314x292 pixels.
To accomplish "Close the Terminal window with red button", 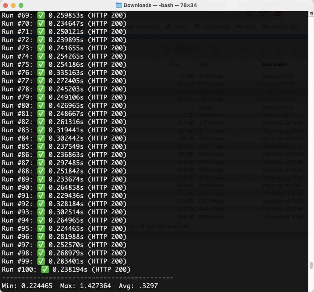I will [5, 6].
